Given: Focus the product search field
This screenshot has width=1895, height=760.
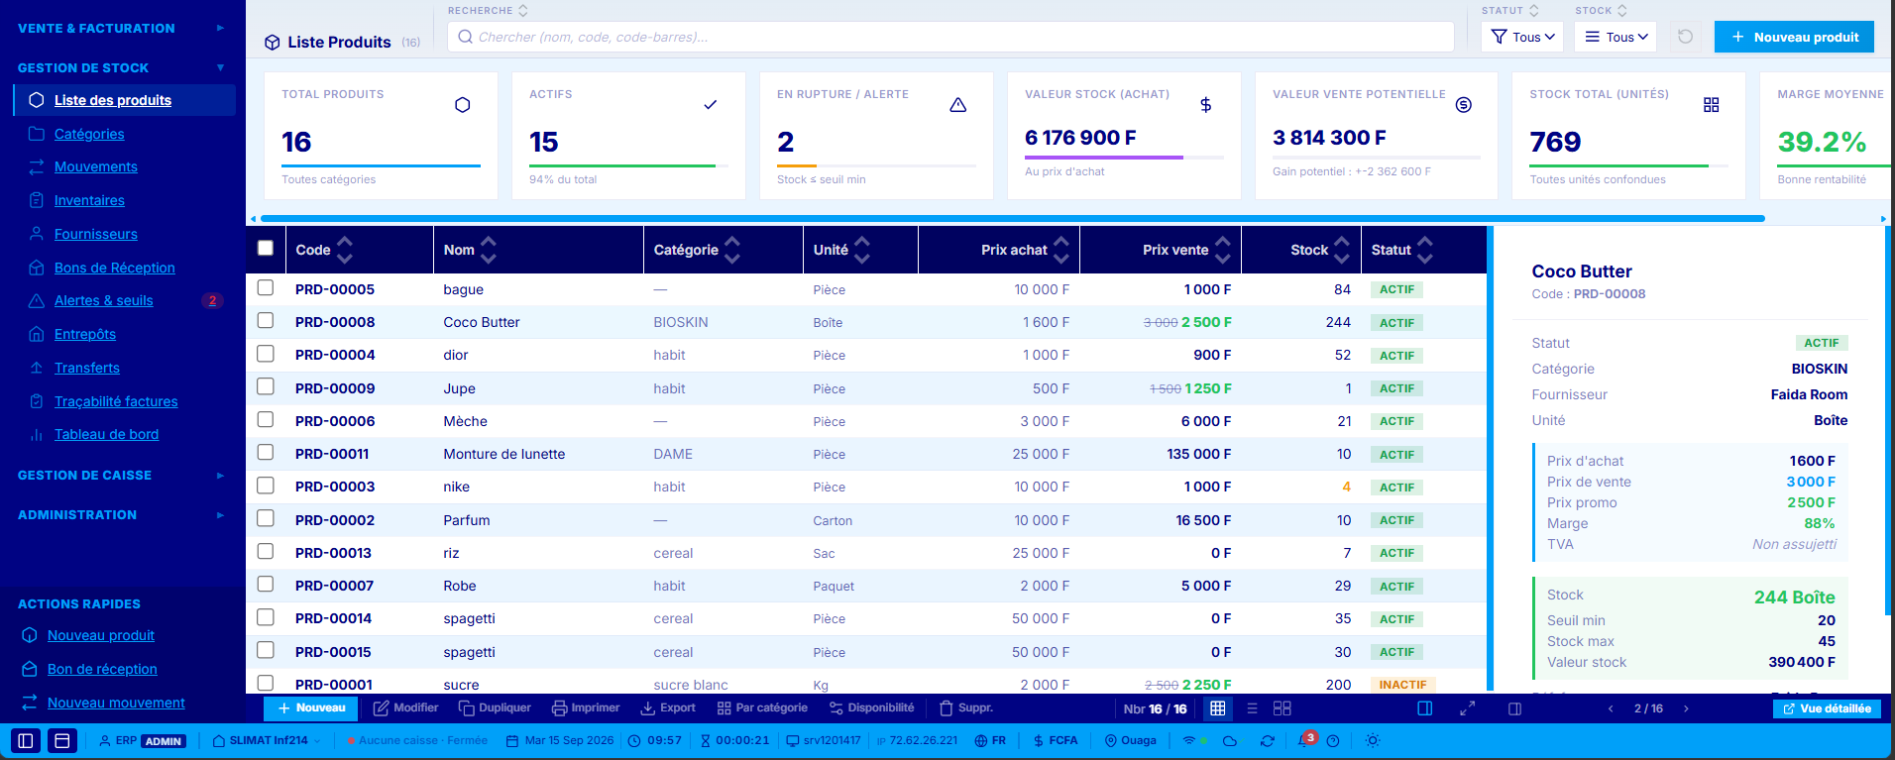Looking at the screenshot, I should point(951,37).
